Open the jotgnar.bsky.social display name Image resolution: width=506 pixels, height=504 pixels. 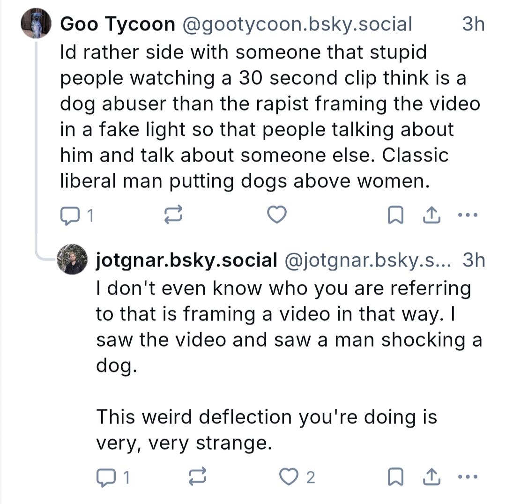186,260
